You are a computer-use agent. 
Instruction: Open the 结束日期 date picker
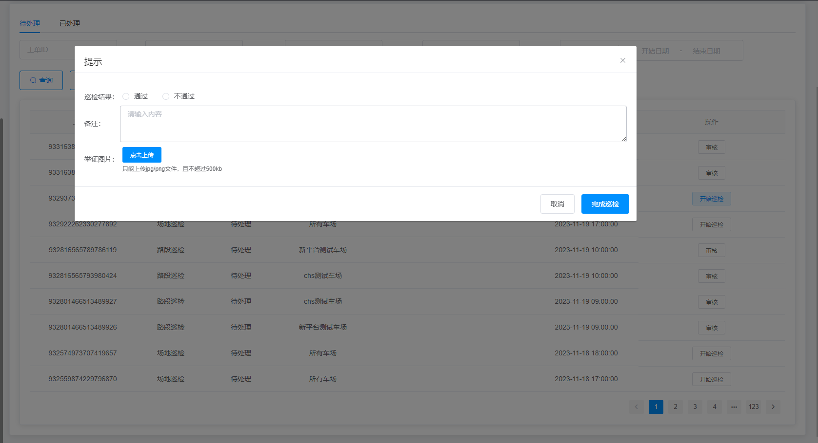[x=706, y=51]
